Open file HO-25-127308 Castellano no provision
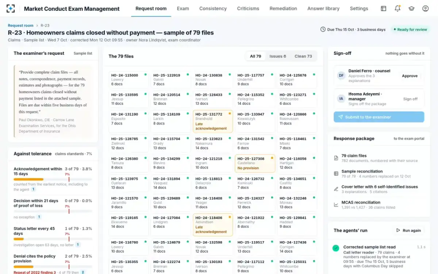438x274 pixels. coord(255,163)
